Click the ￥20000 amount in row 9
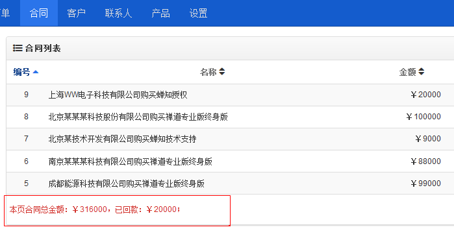Image resolution: width=454 pixels, height=249 pixels. [425, 95]
